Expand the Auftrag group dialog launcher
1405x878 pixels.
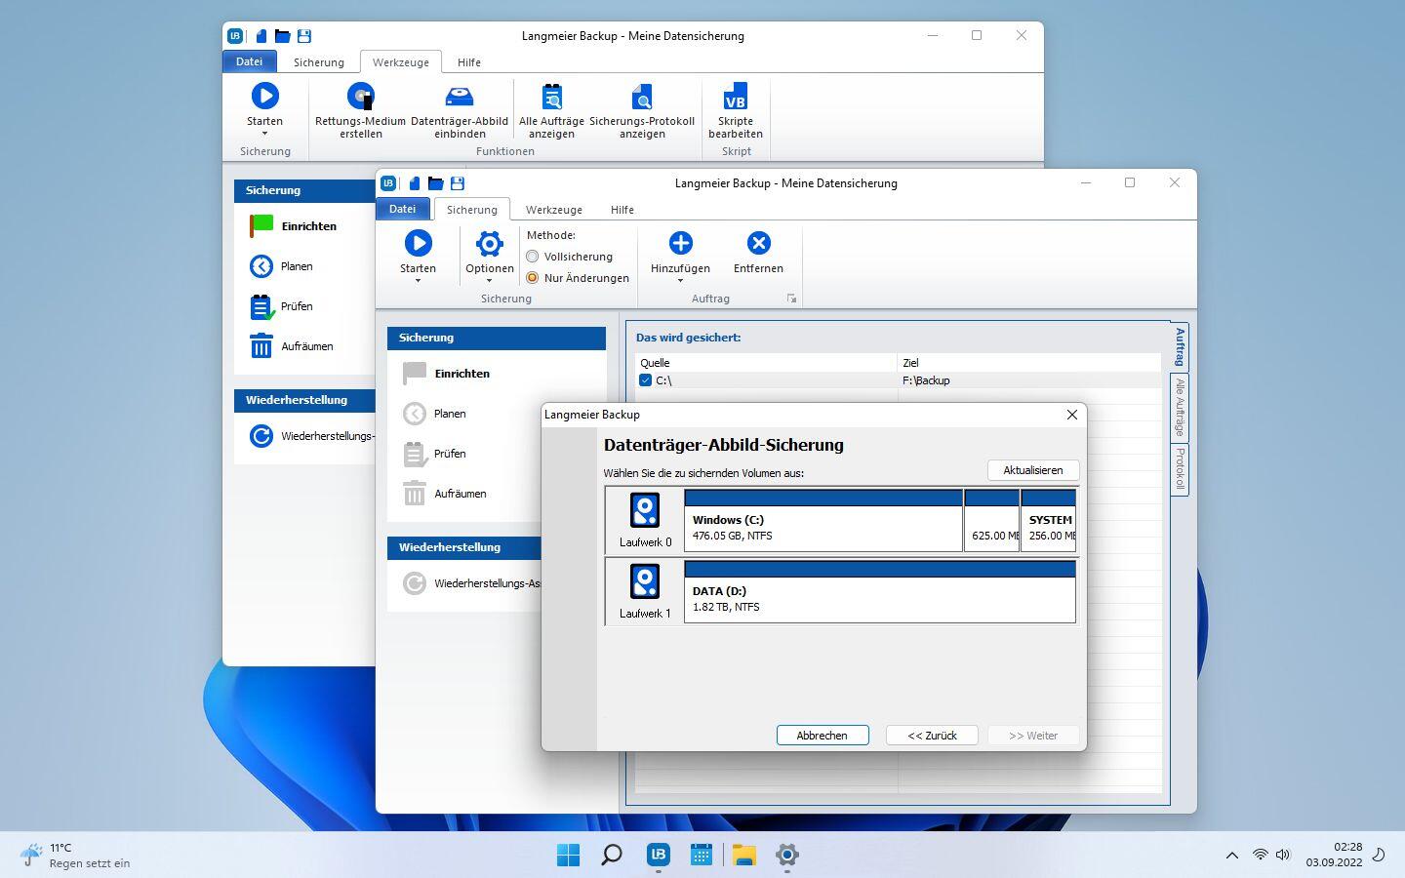[x=791, y=299]
